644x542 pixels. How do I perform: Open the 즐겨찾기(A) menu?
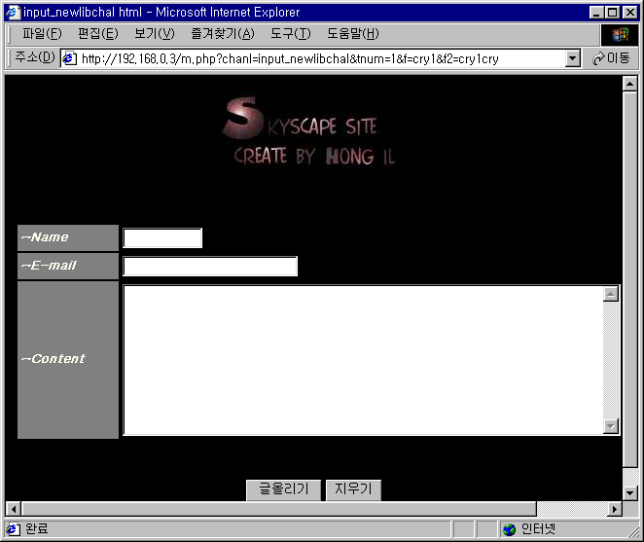223,34
